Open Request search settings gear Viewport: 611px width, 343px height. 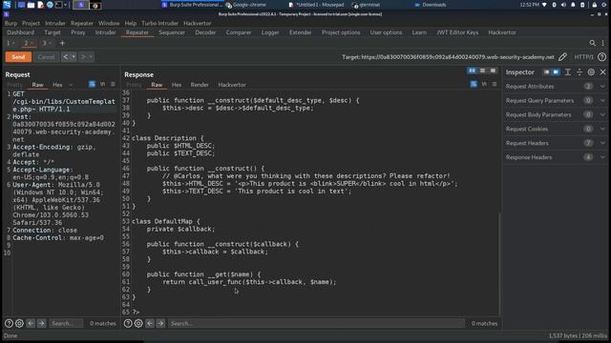coord(19,323)
